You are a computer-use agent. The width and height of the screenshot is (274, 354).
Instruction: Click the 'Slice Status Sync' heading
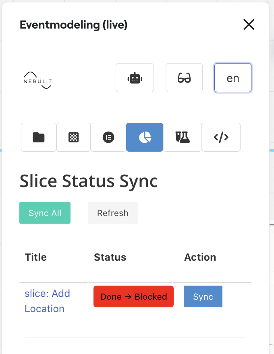point(89,181)
